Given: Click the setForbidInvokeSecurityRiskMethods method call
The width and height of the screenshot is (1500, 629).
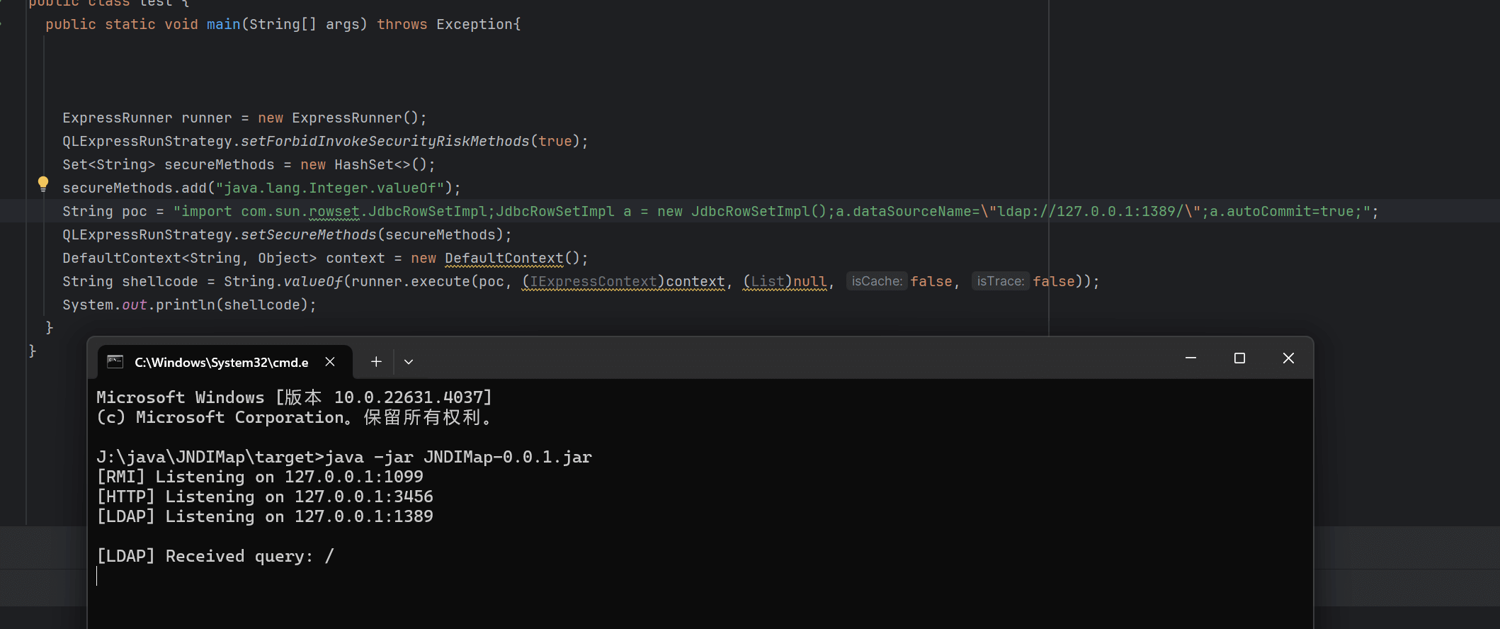Looking at the screenshot, I should tap(385, 141).
